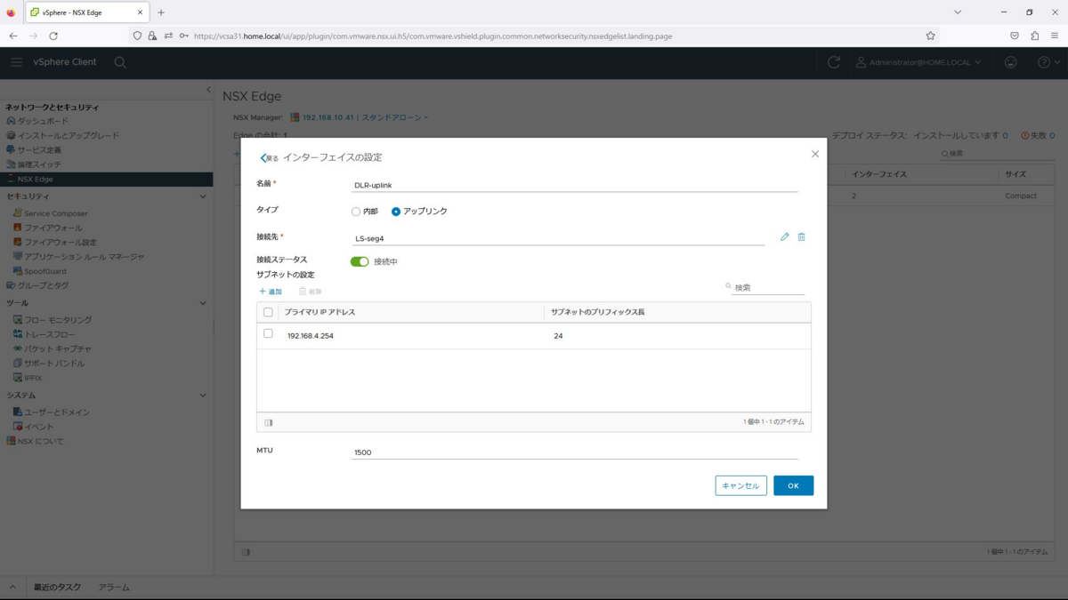Open IPFIX in the sidebar
This screenshot has height=600, width=1068.
[x=33, y=378]
